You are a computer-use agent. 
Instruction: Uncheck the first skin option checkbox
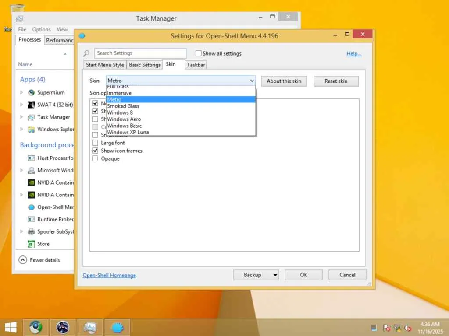(95, 103)
